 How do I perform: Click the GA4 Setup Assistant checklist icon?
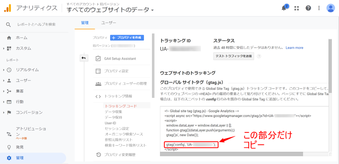[x=98, y=59]
